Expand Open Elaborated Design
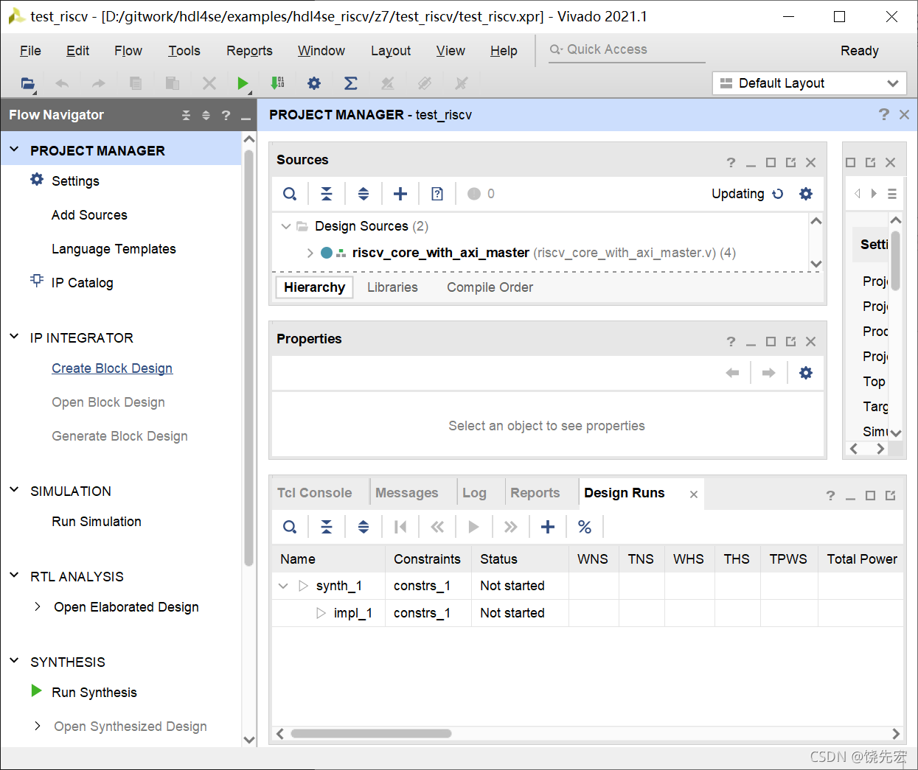This screenshot has width=918, height=770. coord(38,606)
